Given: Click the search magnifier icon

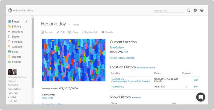Looking at the screenshot, I should point(188,10).
